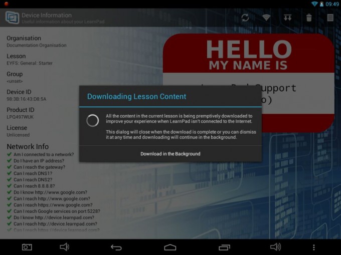This screenshot has height=255, width=341.
Task: Tap the red notification dot in status bar
Action: 7,4
